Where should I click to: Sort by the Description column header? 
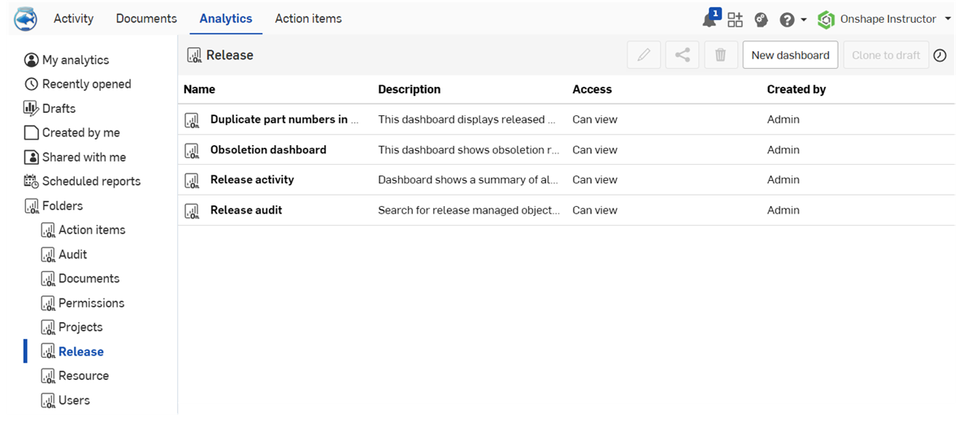coord(409,89)
